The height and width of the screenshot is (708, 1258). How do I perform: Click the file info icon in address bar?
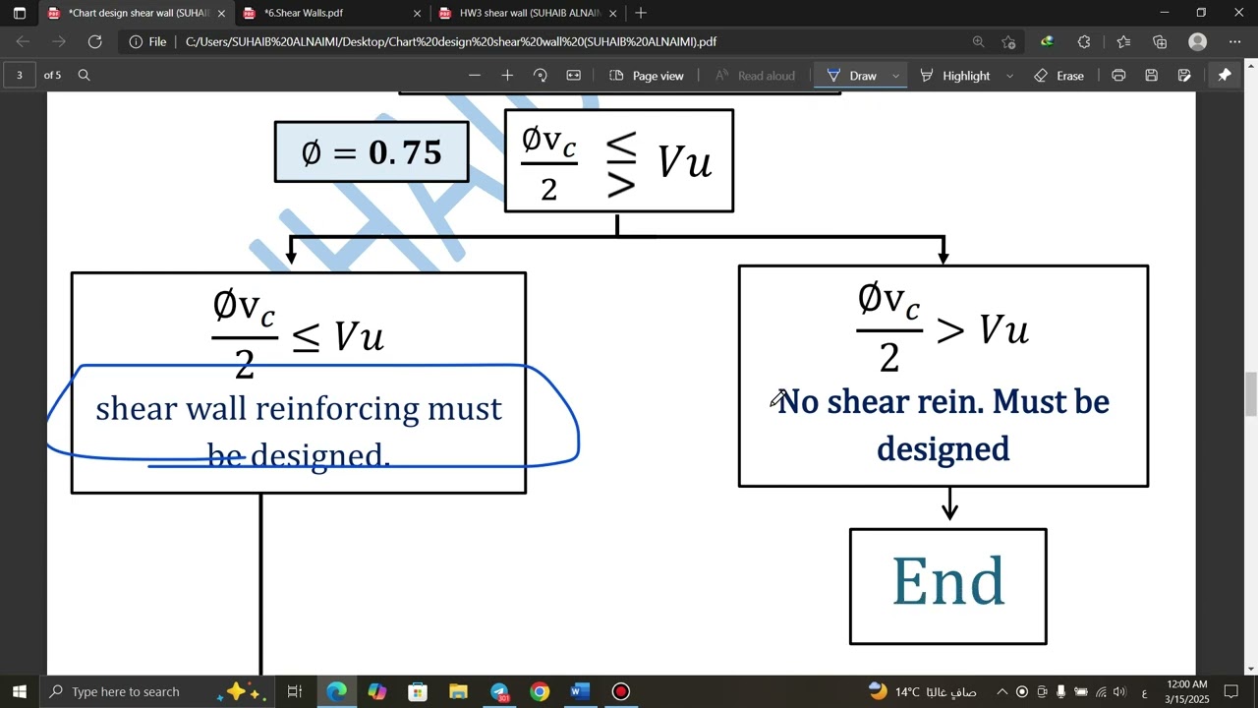coord(136,41)
